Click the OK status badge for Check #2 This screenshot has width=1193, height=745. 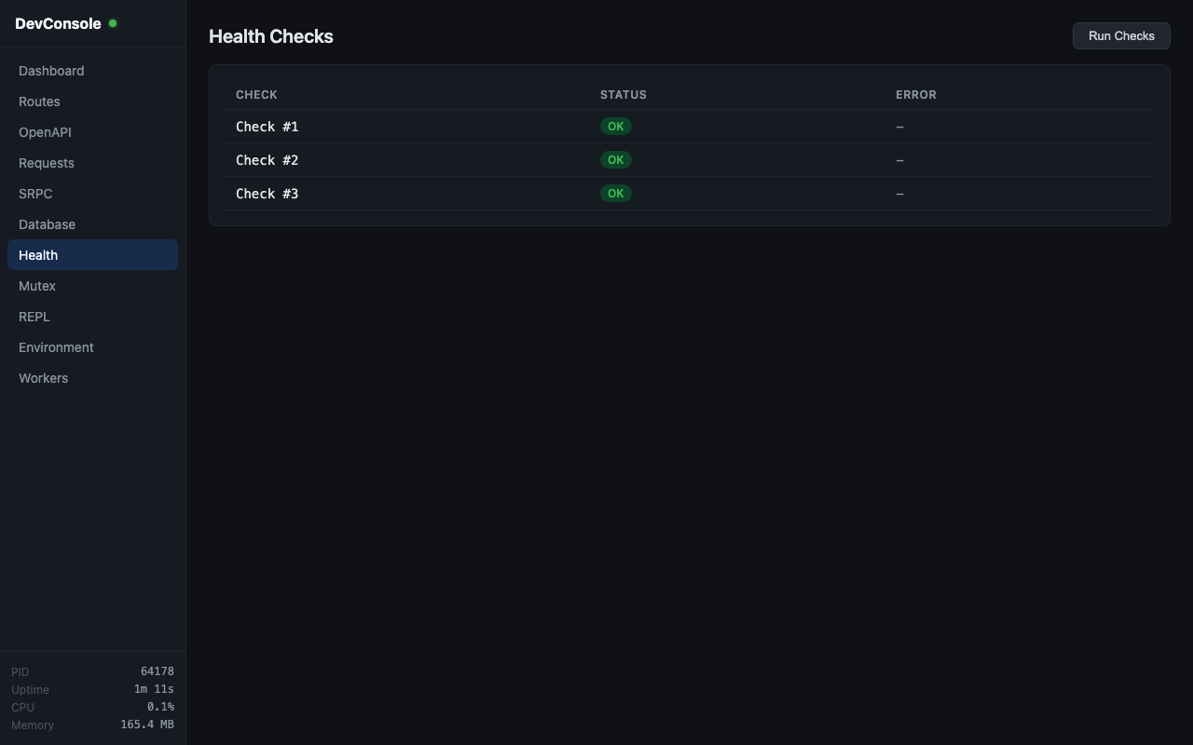[615, 159]
